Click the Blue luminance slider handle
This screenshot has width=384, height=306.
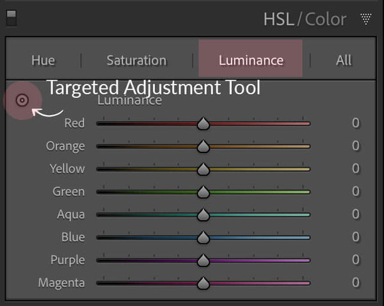[x=204, y=238]
